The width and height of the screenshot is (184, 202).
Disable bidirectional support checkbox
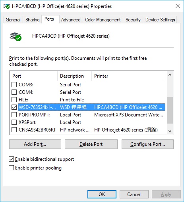pyautogui.click(x=12, y=159)
